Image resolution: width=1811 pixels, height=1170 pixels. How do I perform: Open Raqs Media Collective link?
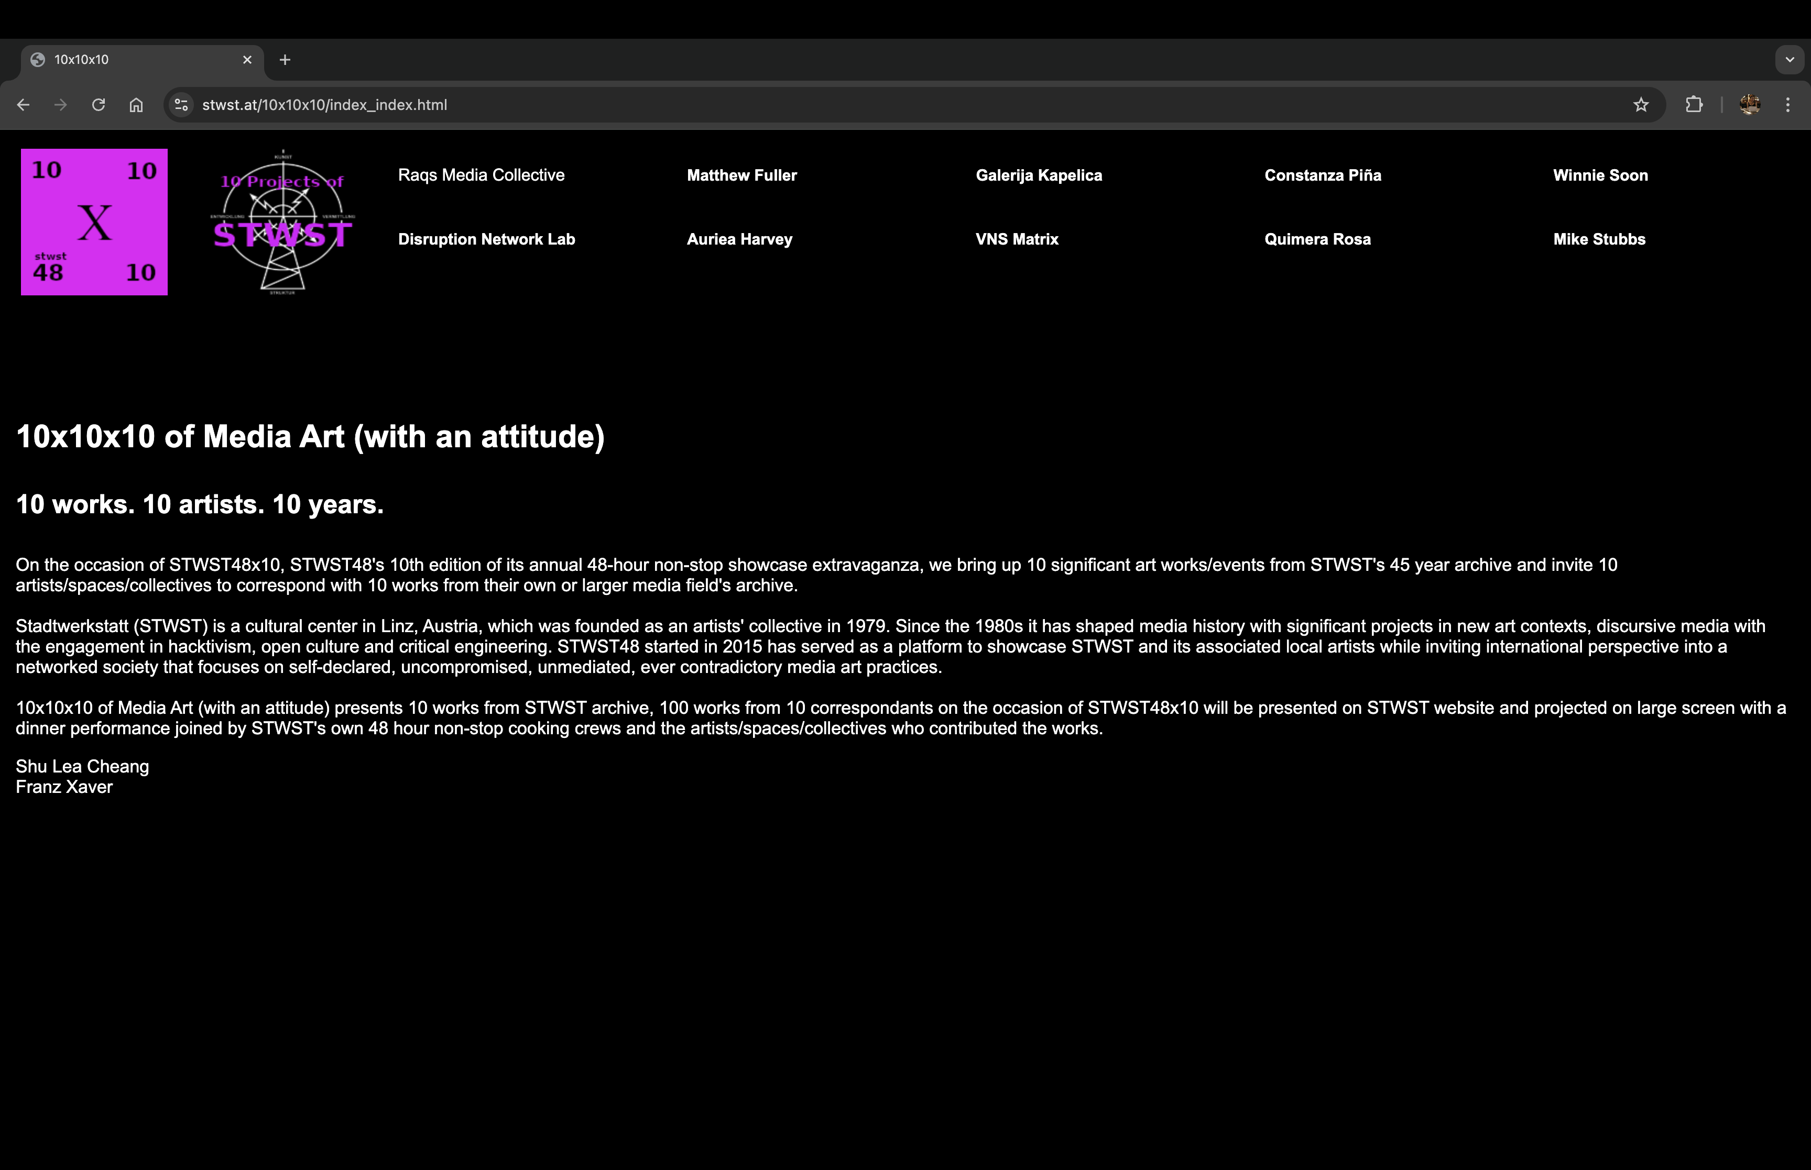[x=481, y=175]
